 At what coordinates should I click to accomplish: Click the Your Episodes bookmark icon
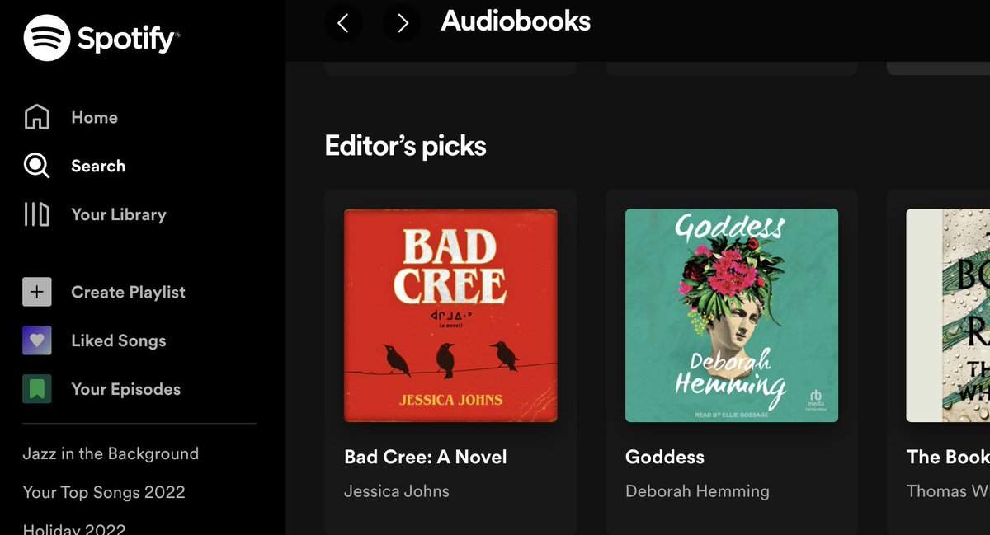coord(37,389)
